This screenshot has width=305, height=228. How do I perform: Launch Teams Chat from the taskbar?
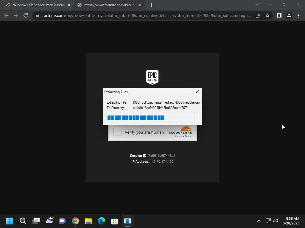pos(62,221)
